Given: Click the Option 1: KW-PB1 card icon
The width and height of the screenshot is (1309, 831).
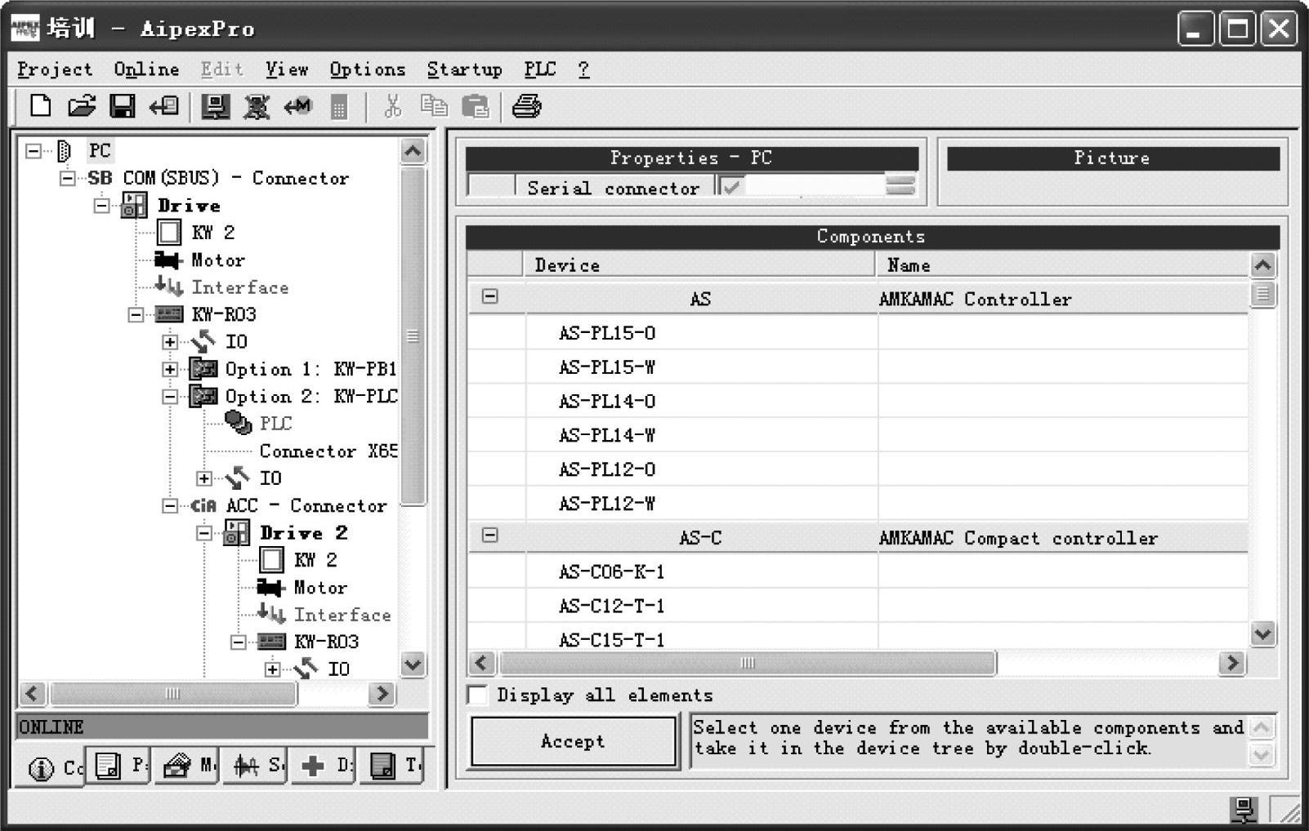Looking at the screenshot, I should coord(203,369).
